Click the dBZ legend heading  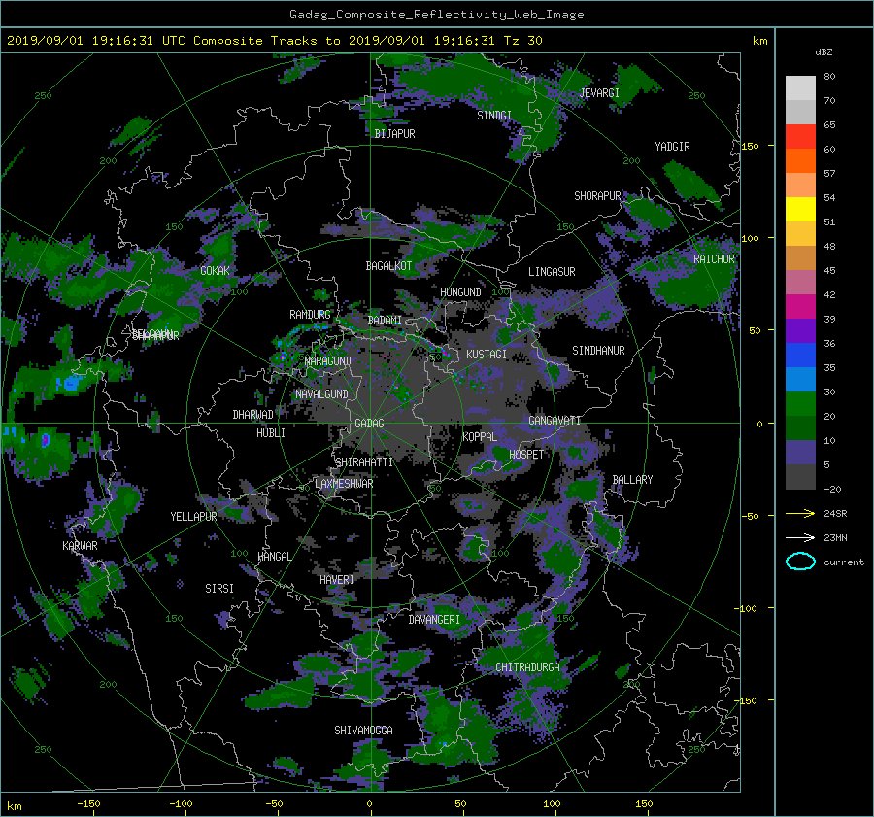(x=824, y=52)
